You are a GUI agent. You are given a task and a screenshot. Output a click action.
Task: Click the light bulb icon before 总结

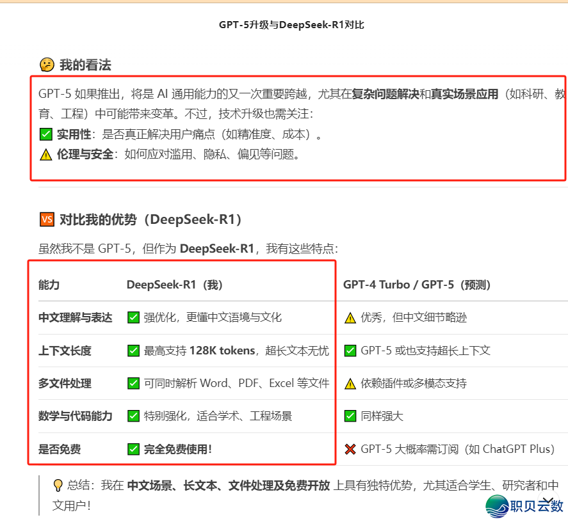pos(58,485)
